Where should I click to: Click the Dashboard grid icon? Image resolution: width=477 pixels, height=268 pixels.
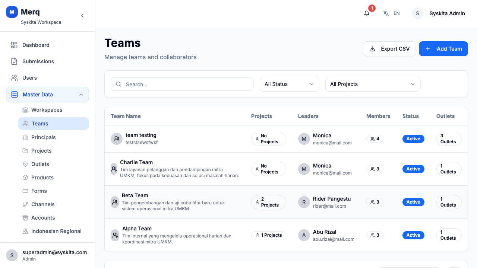[14, 45]
